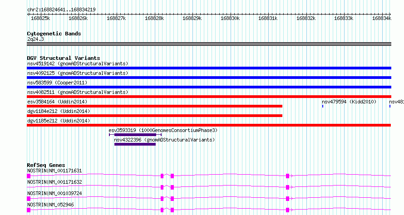404x215 pixels.
Task: Click the gray 2q24.3 cytogenetic band bar
Action: 209,44
